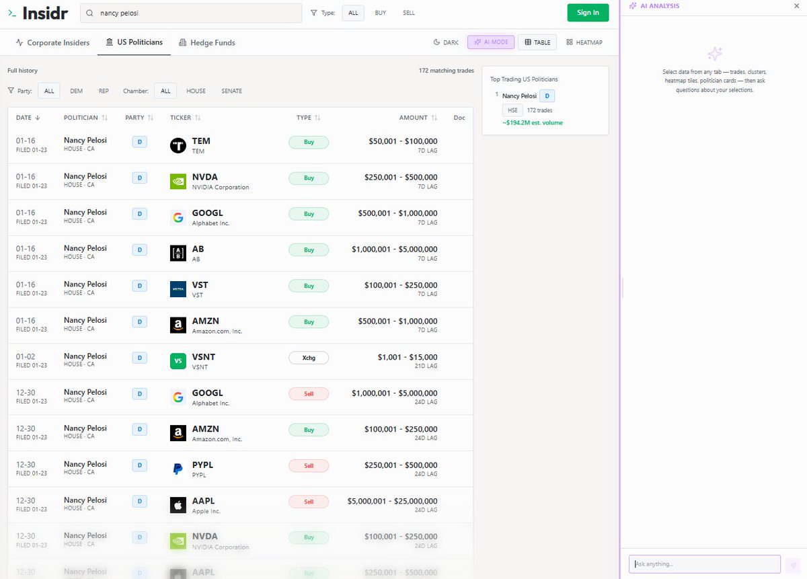Viewport: 807px width, 579px height.
Task: Click the Alphabet Inc. Sell row name
Action: click(210, 403)
